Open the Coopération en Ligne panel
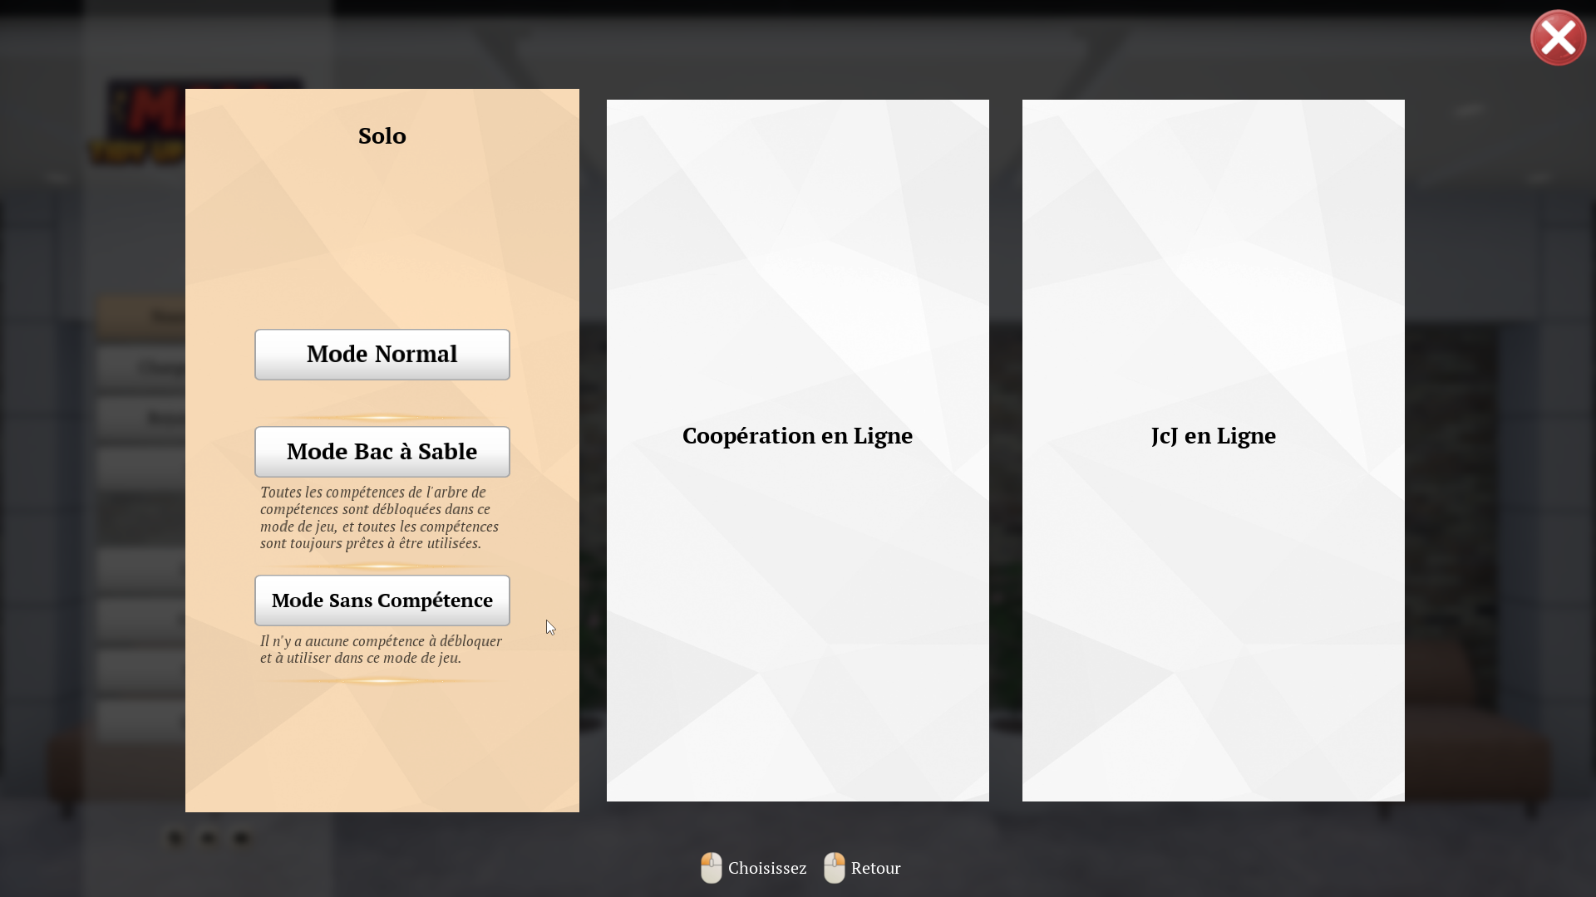 (x=798, y=450)
